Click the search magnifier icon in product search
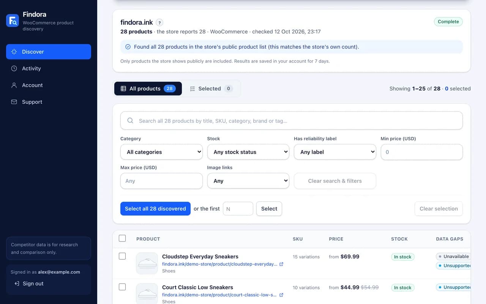Screen dimensions: 486x304 (x=130, y=120)
